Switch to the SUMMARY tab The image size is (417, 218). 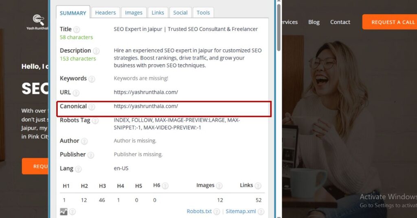coord(73,13)
